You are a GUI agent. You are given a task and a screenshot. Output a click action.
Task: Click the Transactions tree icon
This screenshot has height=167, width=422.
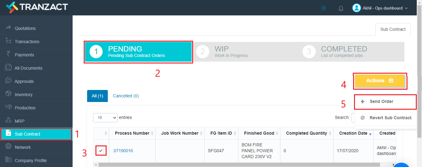tap(8, 41)
